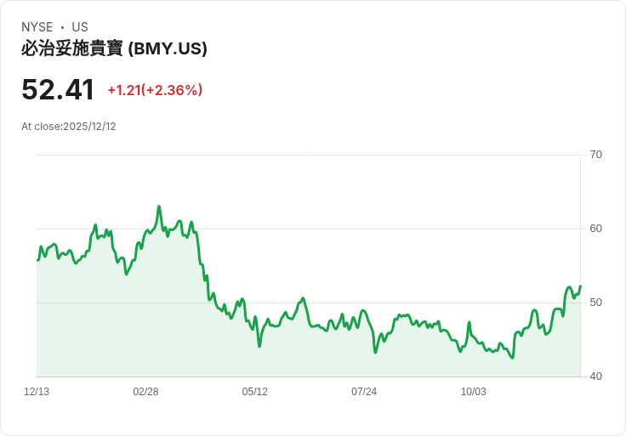Select the 10/03 date on x-axis
The height and width of the screenshot is (436, 626).
[x=473, y=392]
